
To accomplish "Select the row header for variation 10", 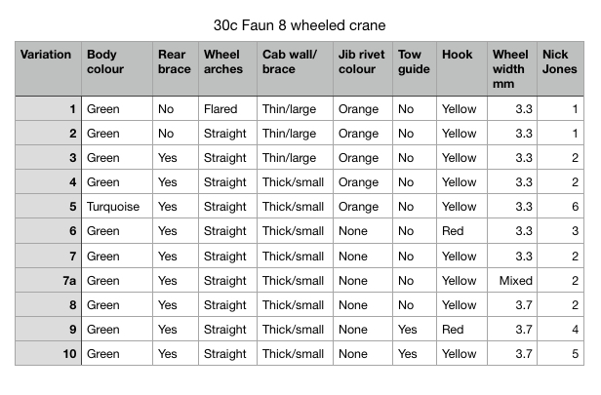I will 49,353.
